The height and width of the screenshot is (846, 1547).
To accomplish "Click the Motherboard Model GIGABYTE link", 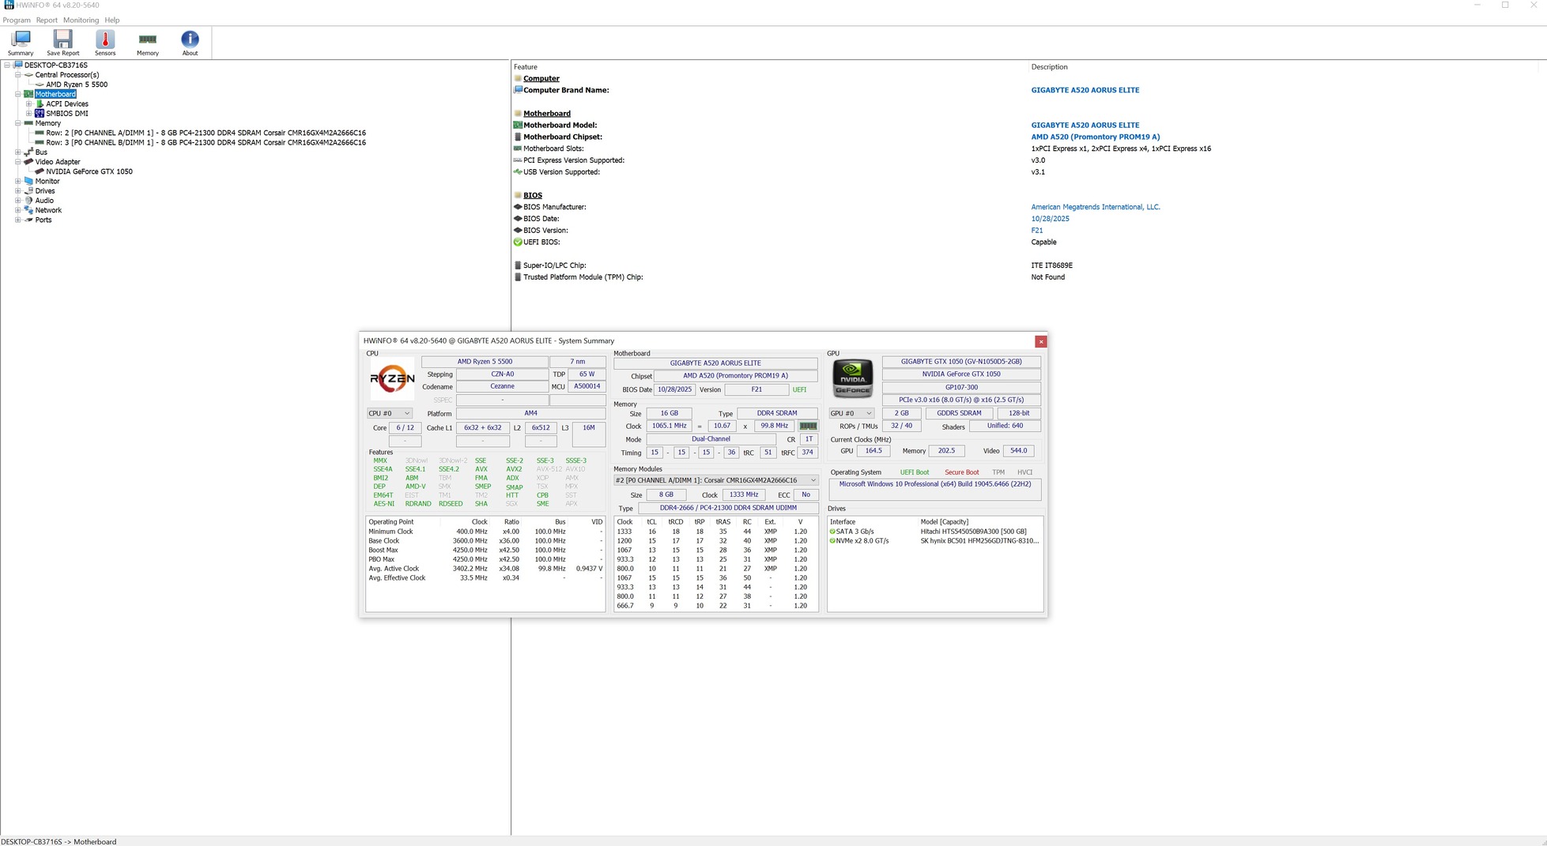I will pos(1085,125).
